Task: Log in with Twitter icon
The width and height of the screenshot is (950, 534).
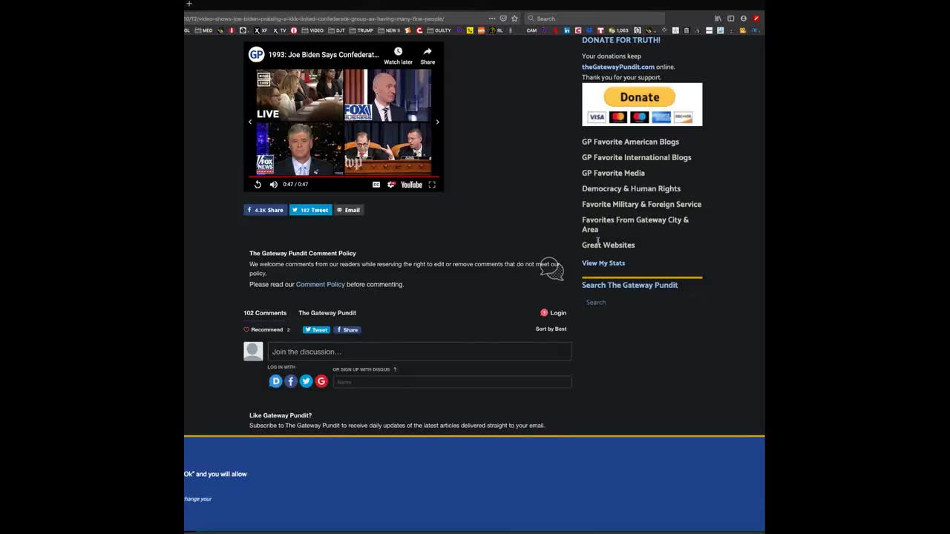Action: (x=306, y=381)
